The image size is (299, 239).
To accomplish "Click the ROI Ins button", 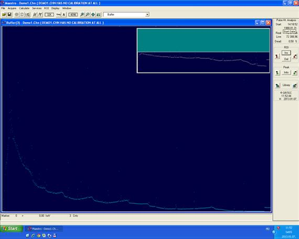I will 286,53.
